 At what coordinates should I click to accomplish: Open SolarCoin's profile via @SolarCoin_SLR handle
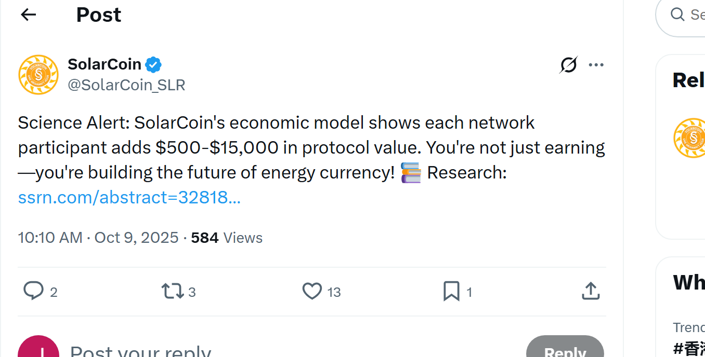pyautogui.click(x=126, y=85)
